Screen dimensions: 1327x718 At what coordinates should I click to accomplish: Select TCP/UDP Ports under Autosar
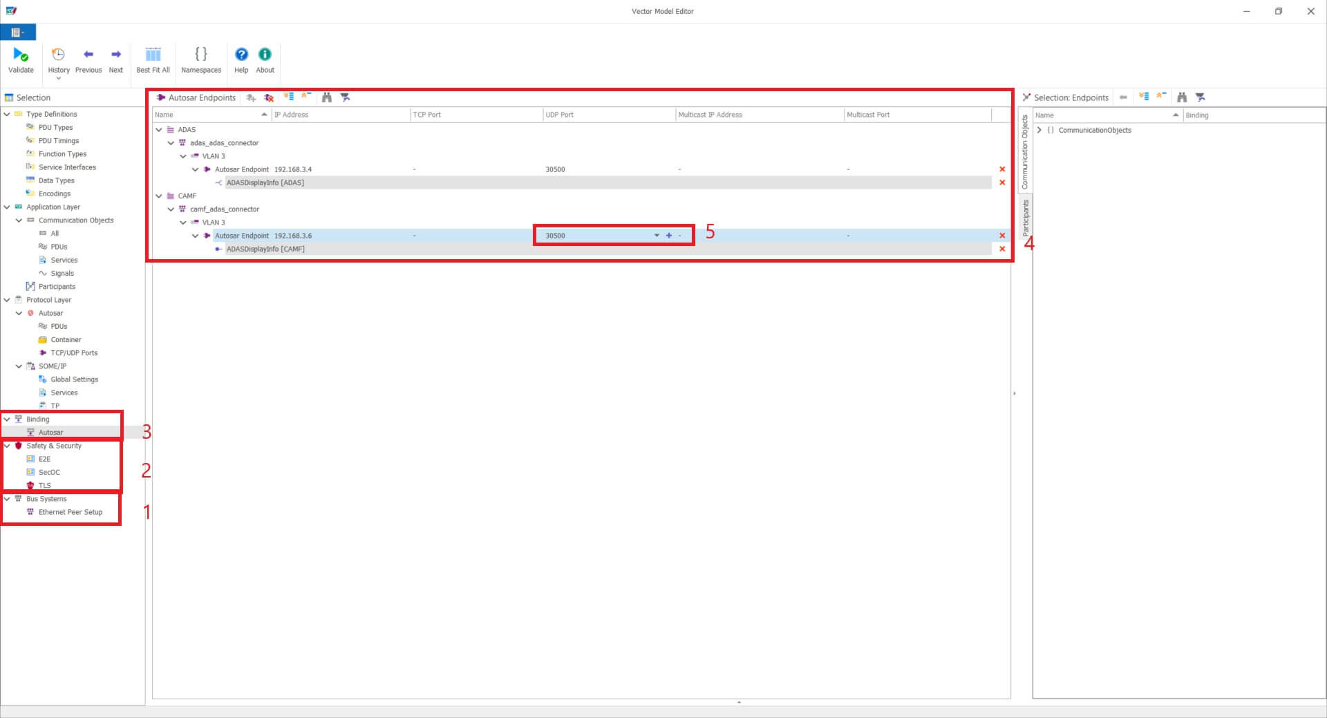[x=74, y=353]
